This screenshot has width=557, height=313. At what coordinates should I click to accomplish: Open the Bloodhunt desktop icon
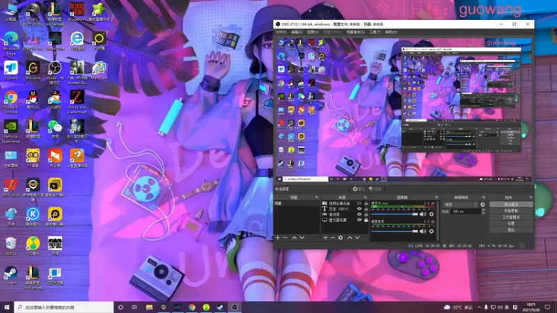77,12
